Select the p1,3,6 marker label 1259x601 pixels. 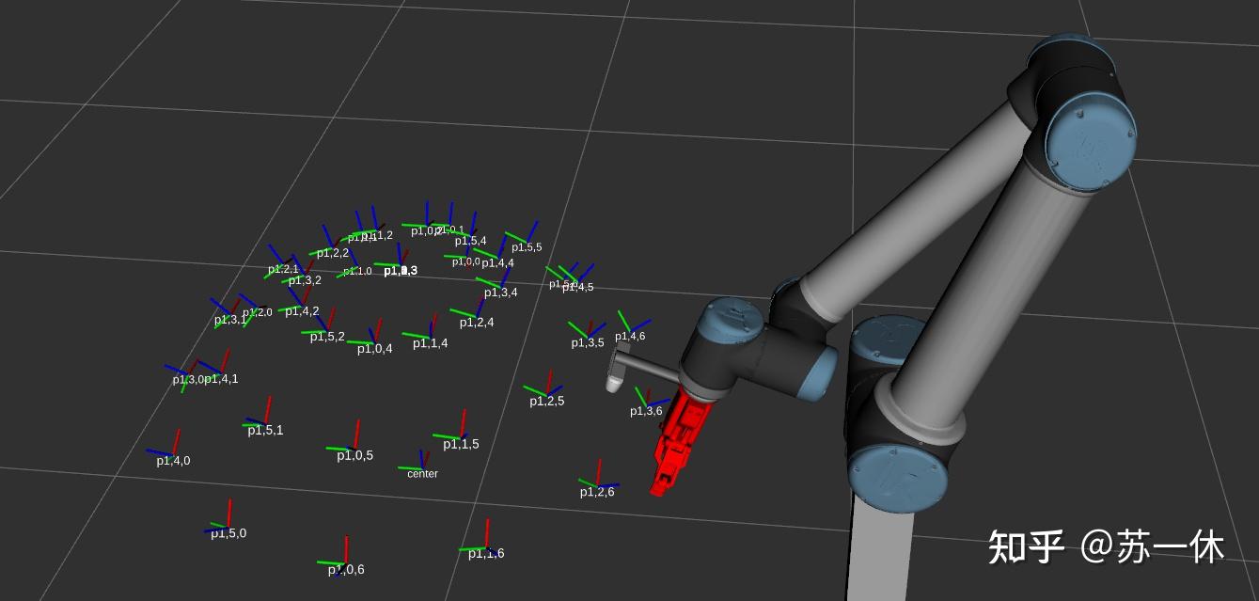645,410
